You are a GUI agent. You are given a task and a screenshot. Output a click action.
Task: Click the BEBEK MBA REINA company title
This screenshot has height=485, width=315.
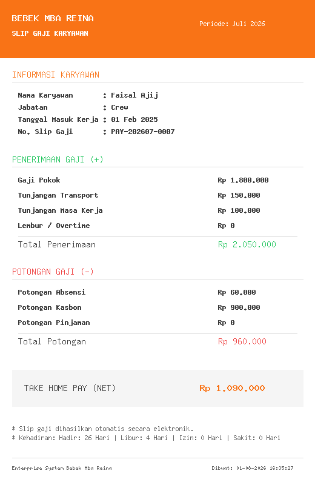pos(53,18)
